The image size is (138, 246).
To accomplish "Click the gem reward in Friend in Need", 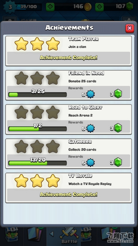I will (x=118, y=94).
